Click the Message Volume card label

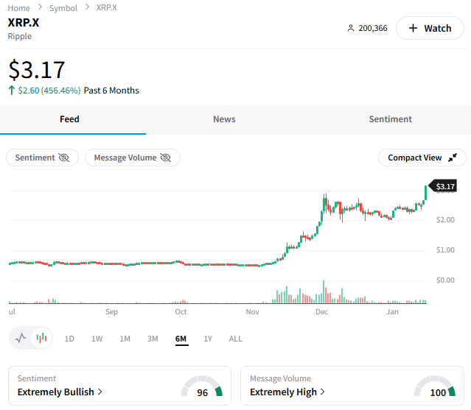click(280, 378)
